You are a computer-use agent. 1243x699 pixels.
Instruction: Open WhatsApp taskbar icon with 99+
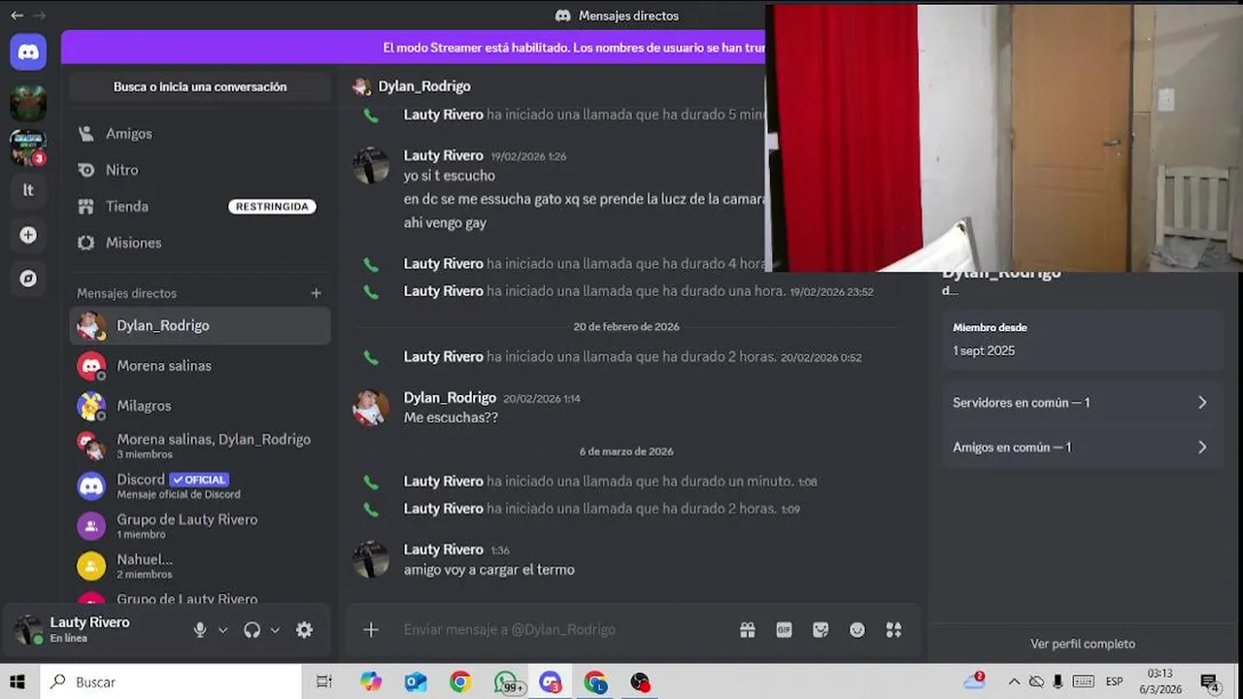507,682
